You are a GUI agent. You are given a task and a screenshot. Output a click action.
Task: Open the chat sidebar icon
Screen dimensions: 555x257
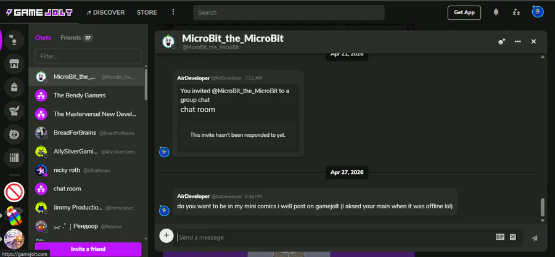pyautogui.click(x=14, y=40)
